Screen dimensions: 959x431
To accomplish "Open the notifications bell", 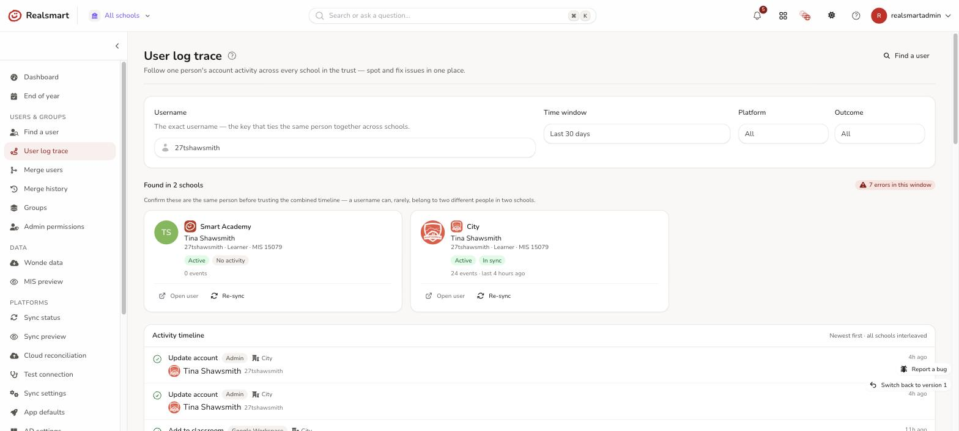I will 757,15.
